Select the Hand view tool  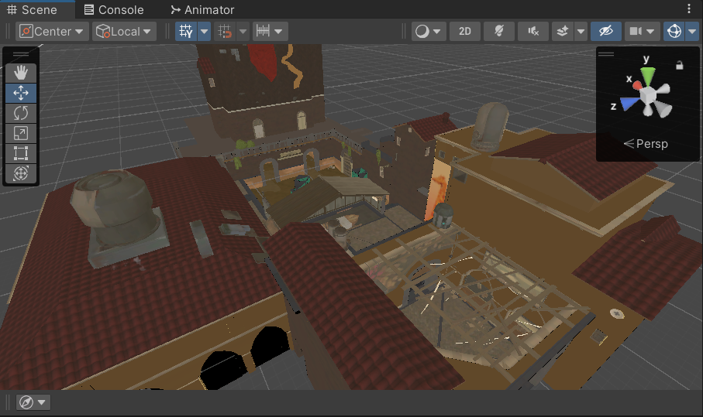coord(21,73)
